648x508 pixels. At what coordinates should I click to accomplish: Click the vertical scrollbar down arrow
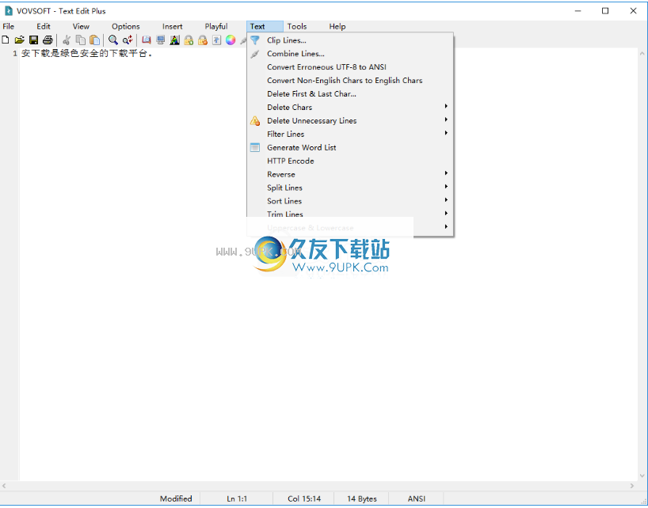[642, 476]
